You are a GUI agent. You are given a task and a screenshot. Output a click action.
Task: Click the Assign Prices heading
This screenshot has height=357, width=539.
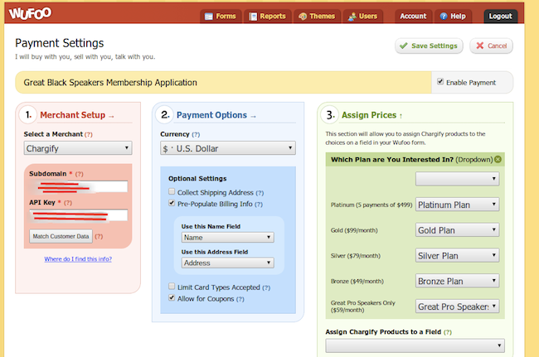point(369,115)
